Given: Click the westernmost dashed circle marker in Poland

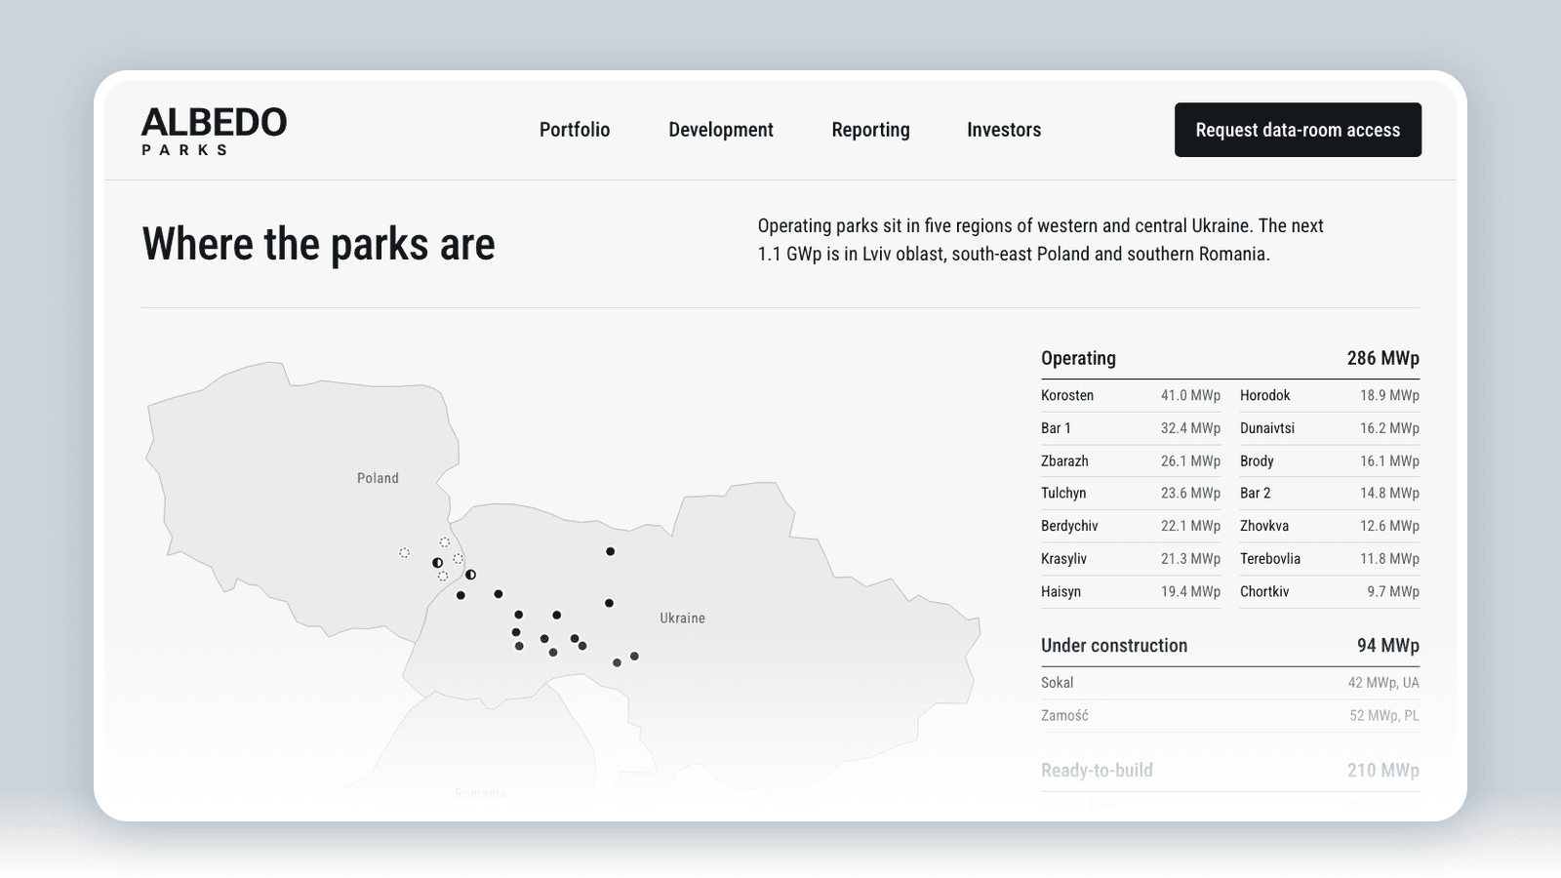Looking at the screenshot, I should tap(404, 553).
